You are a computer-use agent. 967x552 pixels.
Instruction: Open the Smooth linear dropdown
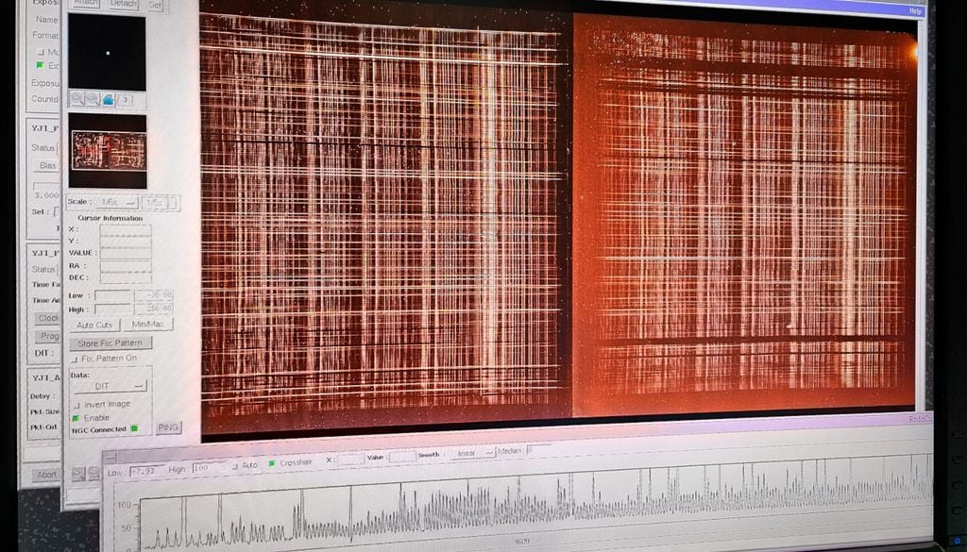click(473, 454)
